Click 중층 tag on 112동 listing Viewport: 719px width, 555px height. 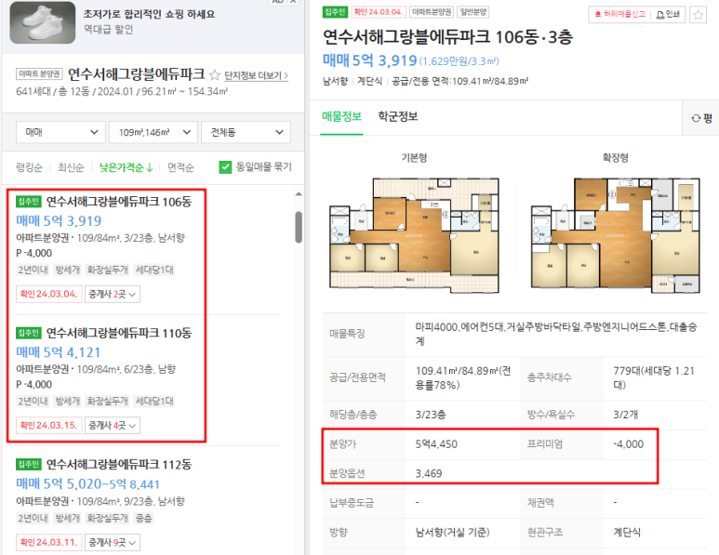[x=143, y=519]
